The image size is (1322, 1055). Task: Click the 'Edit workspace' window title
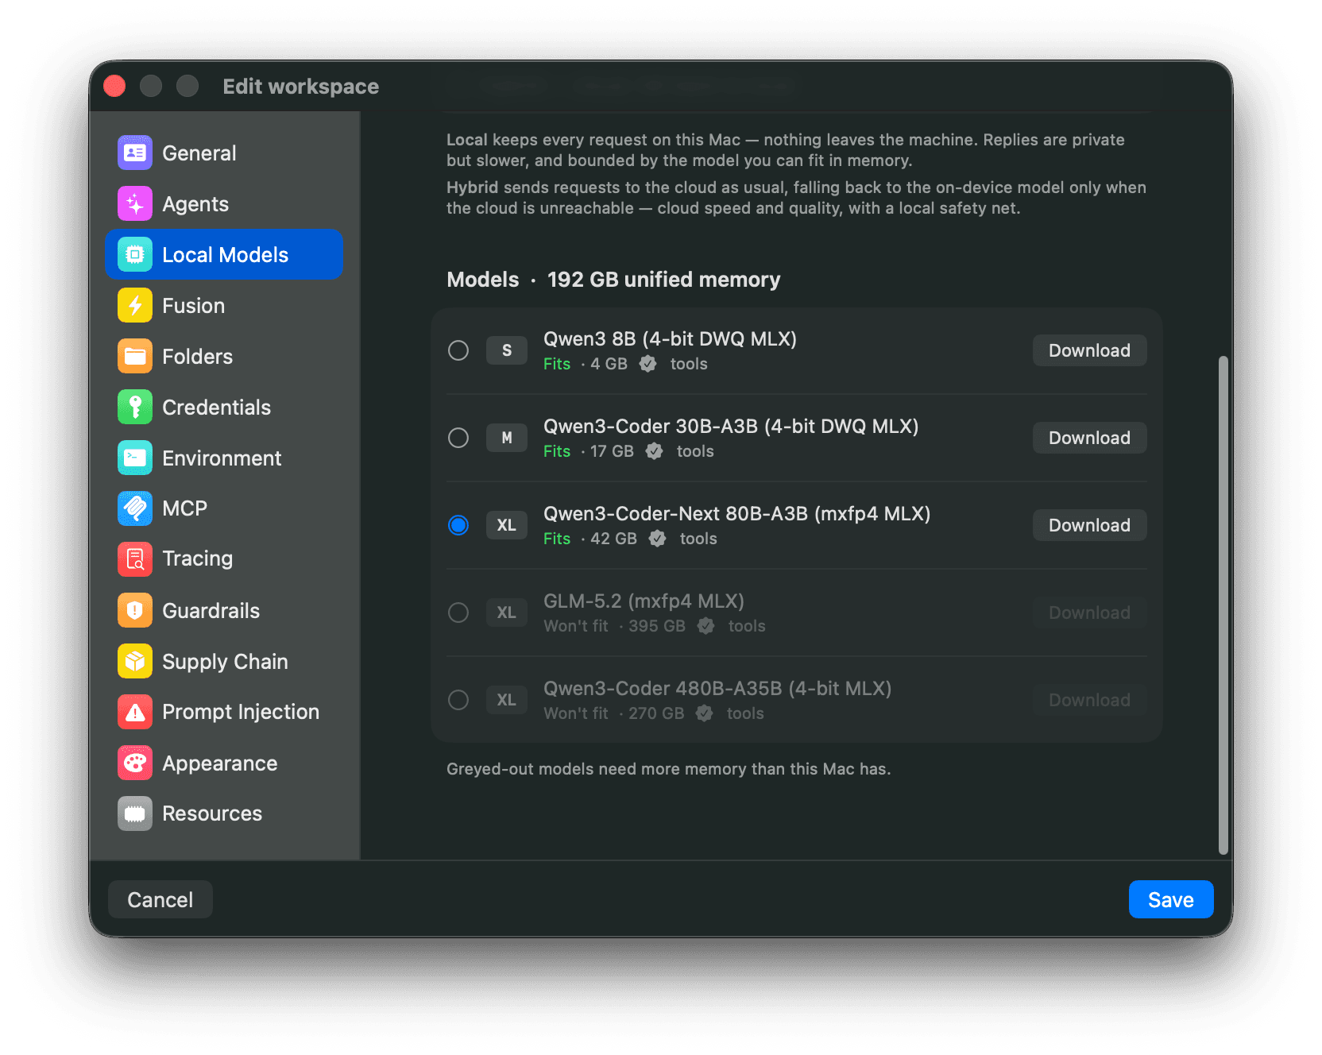pos(300,86)
